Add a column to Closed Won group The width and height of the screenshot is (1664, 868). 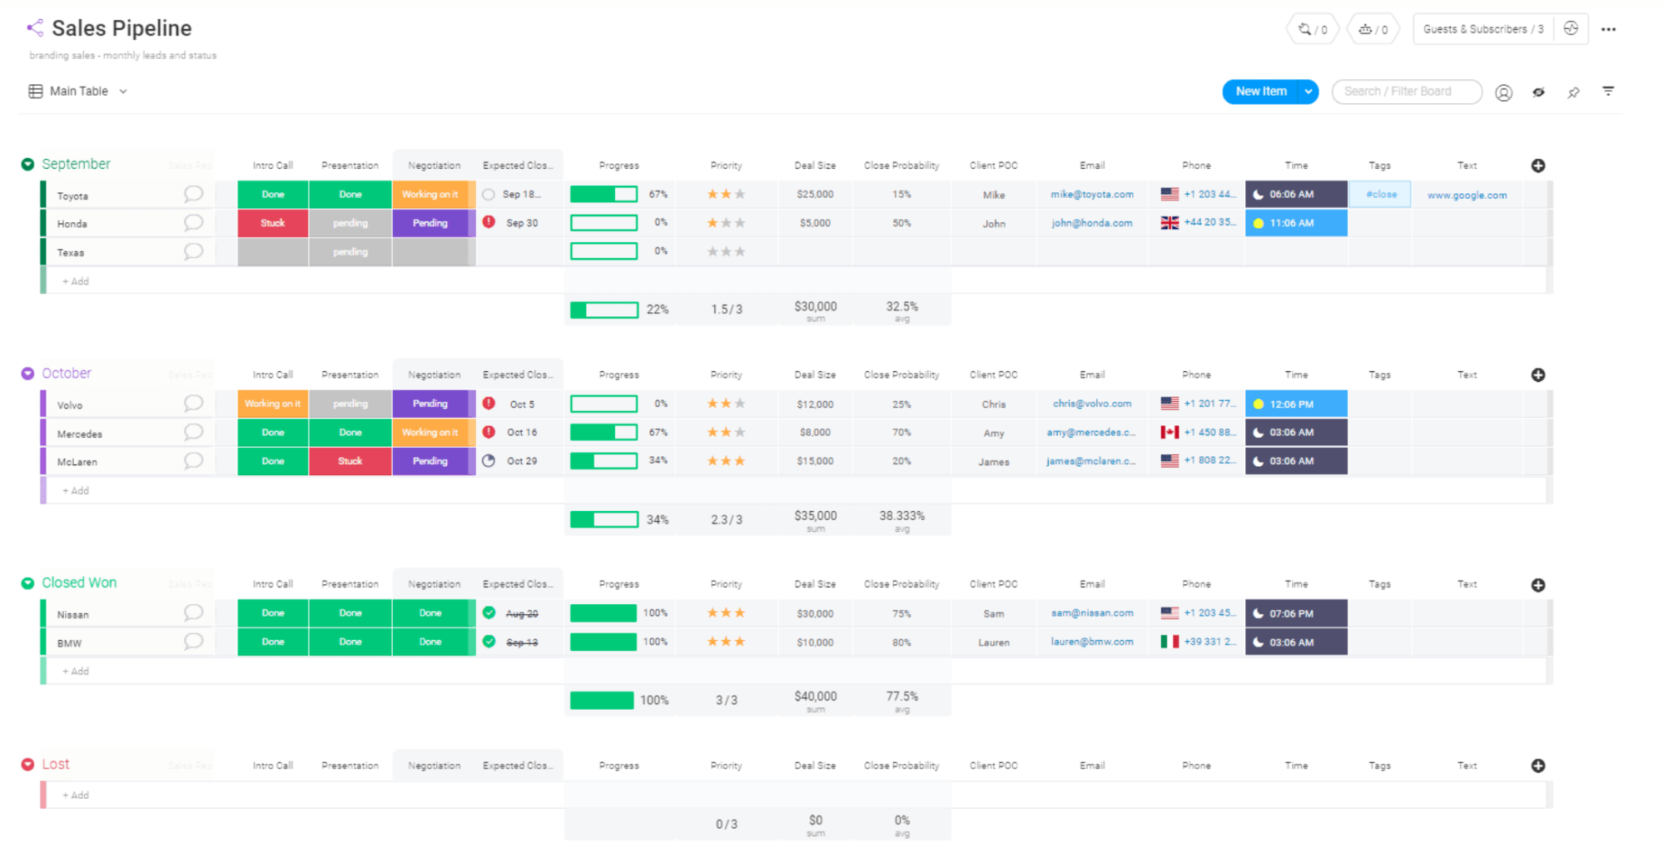(1538, 585)
